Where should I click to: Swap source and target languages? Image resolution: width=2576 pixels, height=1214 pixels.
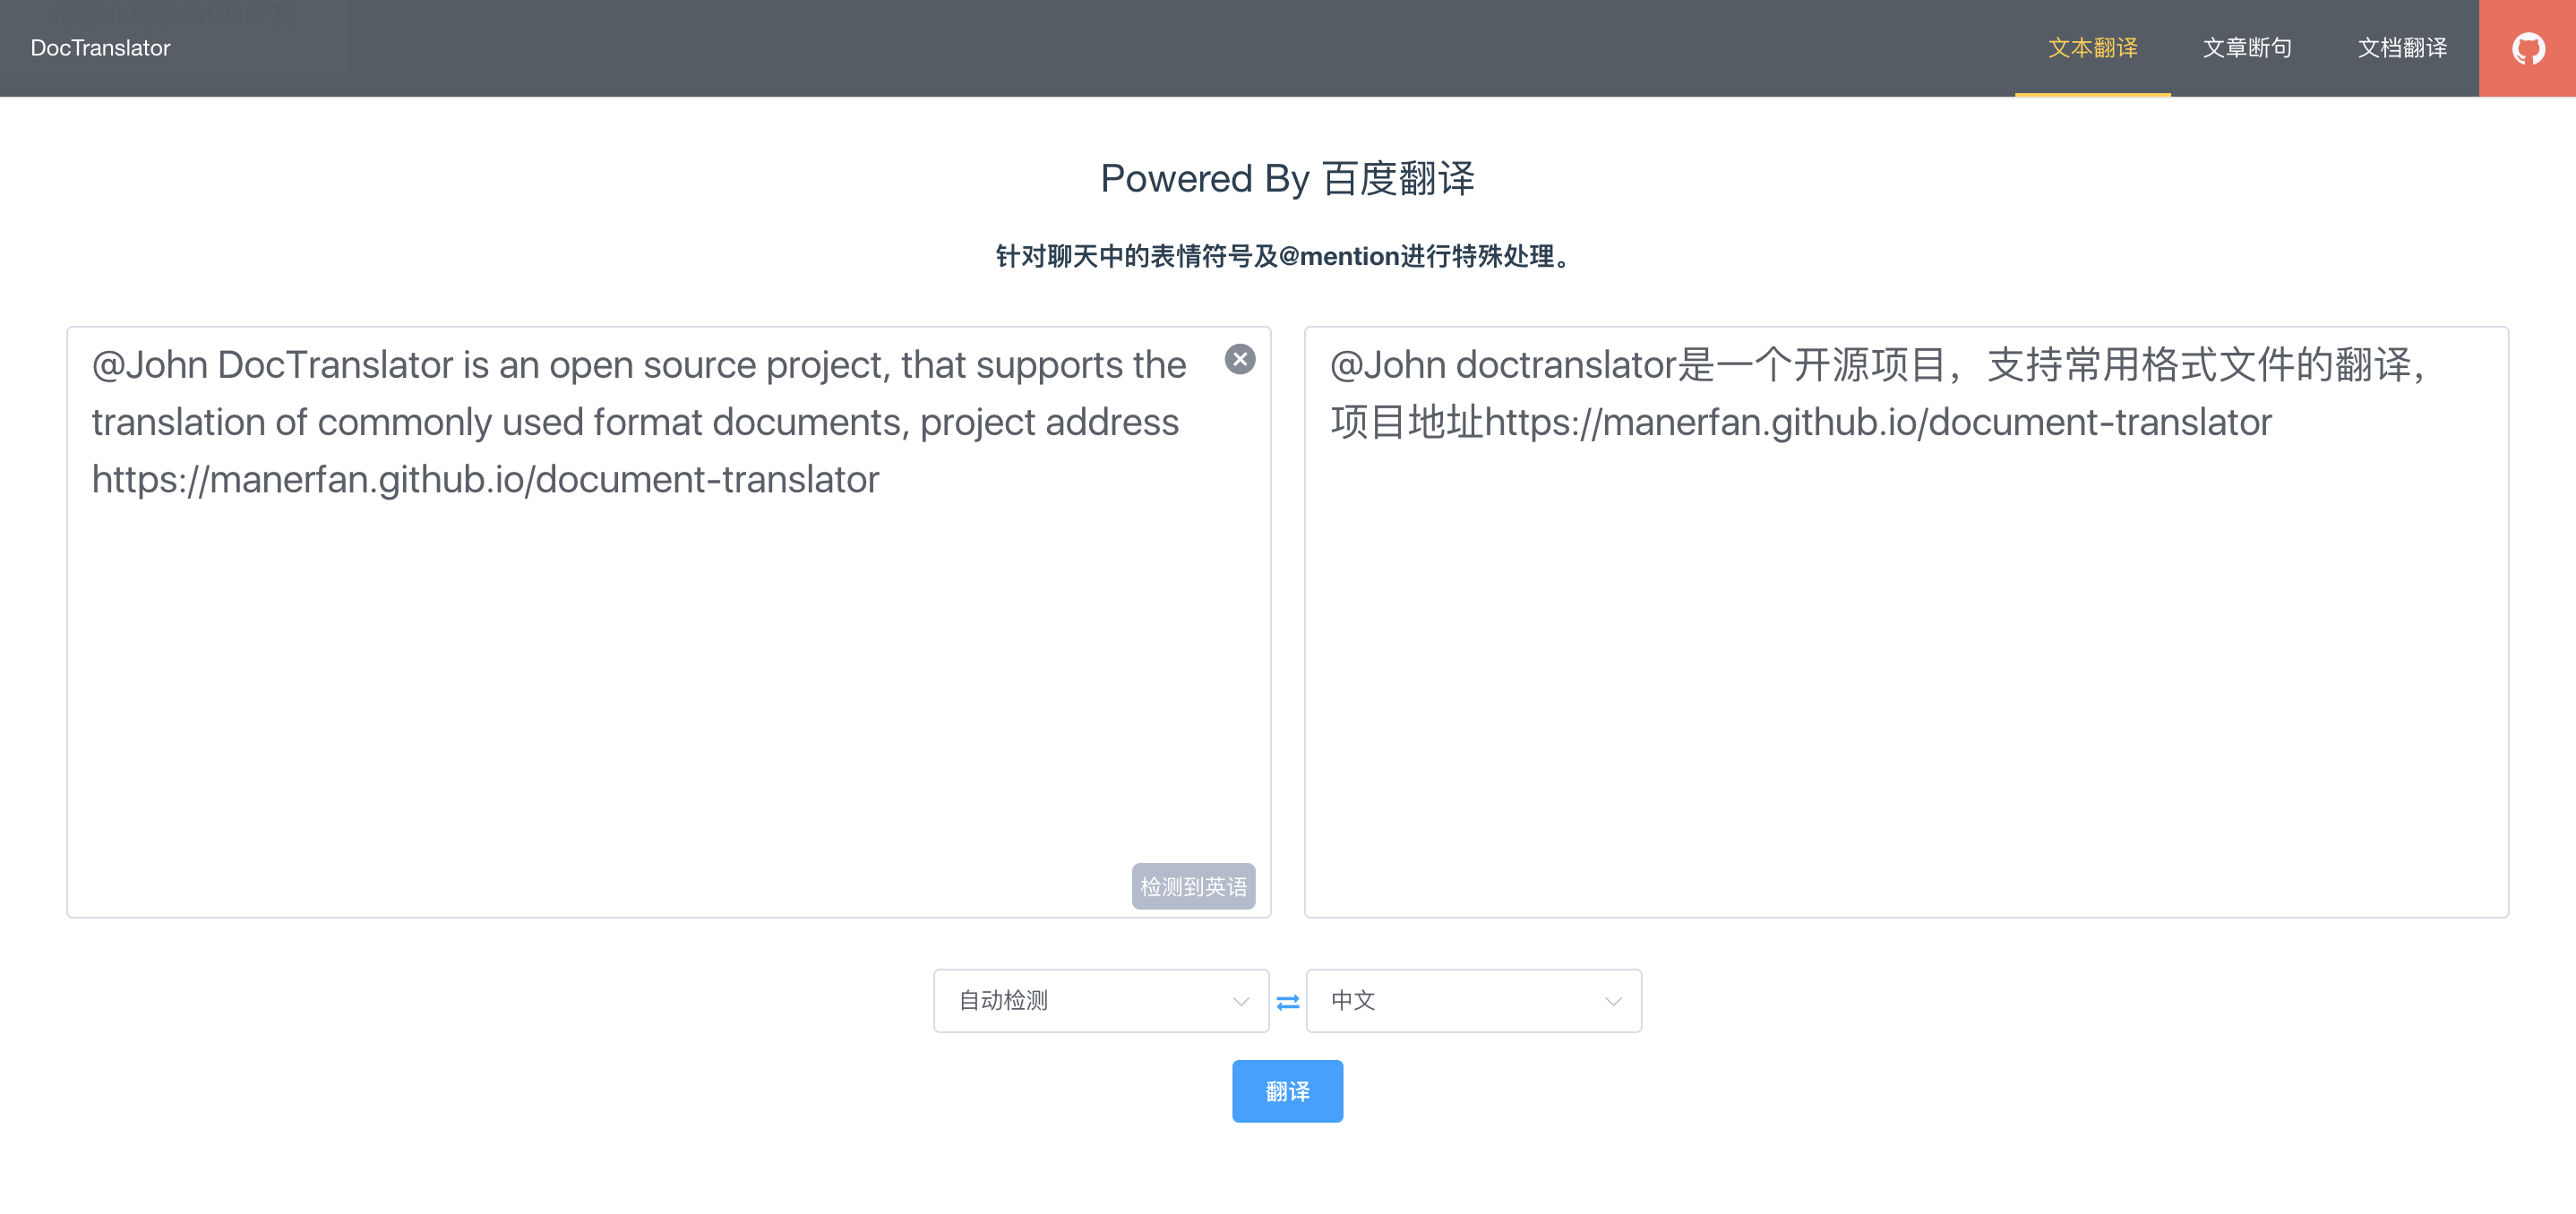(1287, 1001)
